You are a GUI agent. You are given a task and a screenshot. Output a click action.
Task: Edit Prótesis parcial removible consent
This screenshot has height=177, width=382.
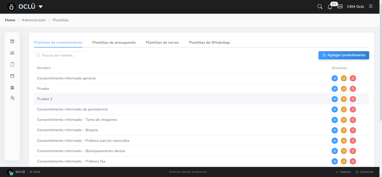(x=344, y=141)
